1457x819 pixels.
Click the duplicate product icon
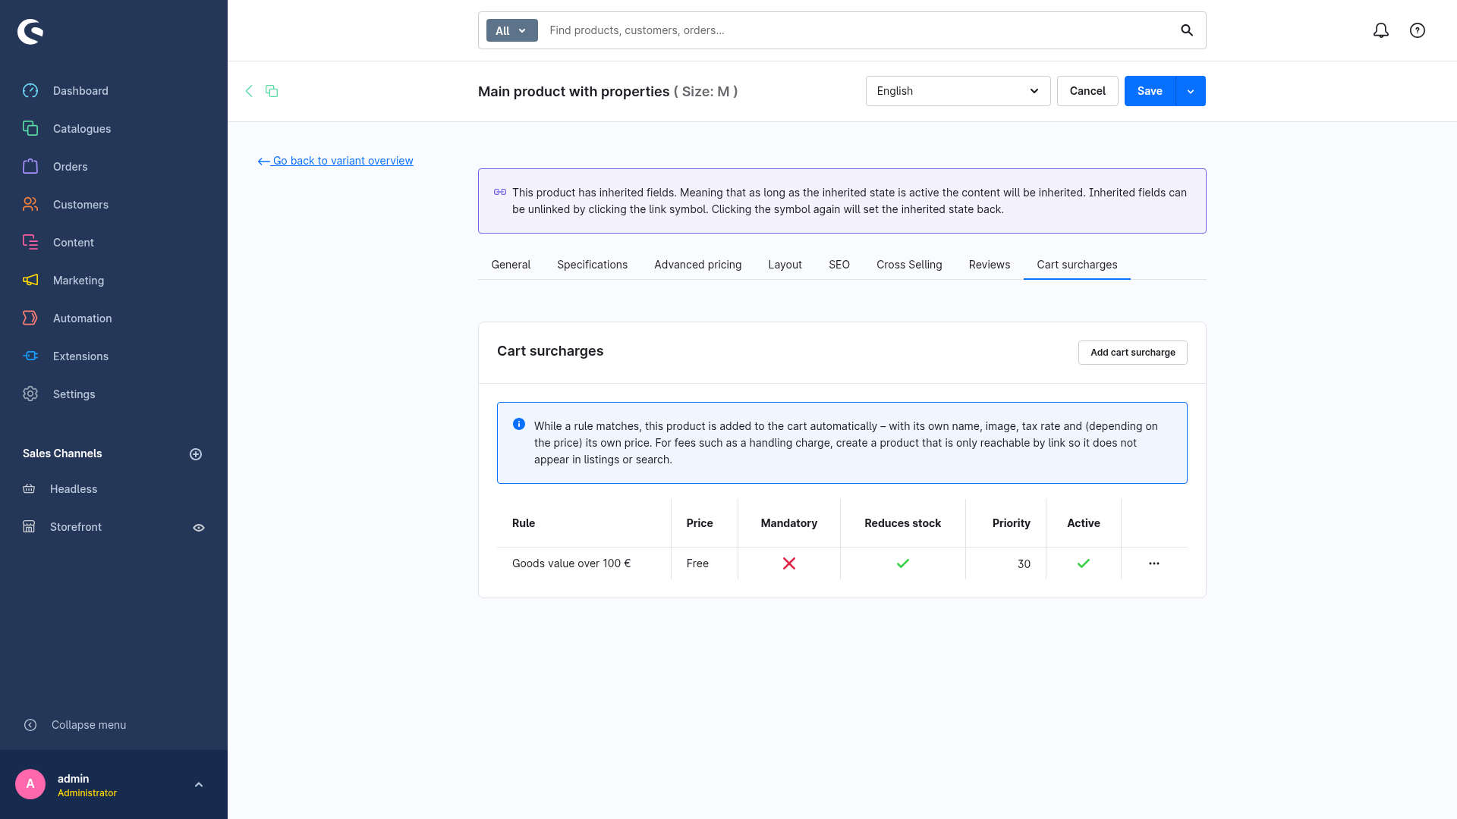tap(272, 91)
